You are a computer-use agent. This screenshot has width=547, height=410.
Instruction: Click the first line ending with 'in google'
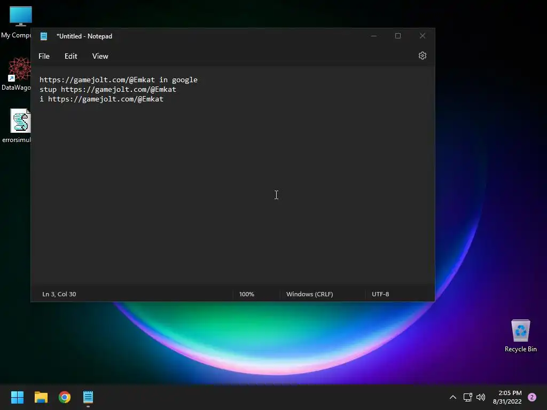(x=118, y=80)
